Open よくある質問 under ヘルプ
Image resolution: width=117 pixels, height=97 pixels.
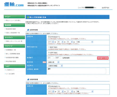coord(10,74)
